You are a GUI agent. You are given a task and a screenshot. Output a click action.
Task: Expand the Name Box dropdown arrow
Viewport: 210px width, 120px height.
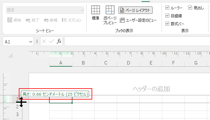(31, 42)
